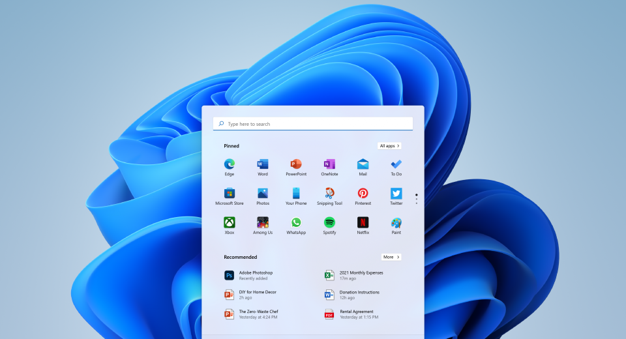Screen dimensions: 626x339
Task: Open the Edge browser app
Action: coord(230,164)
